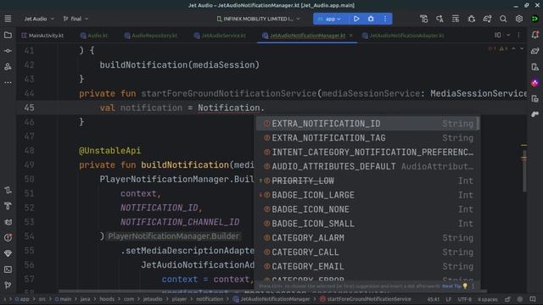The height and width of the screenshot is (305, 543).
Task: Choose PRIORITY_LOW completion suggestion
Action: pyautogui.click(x=367, y=180)
